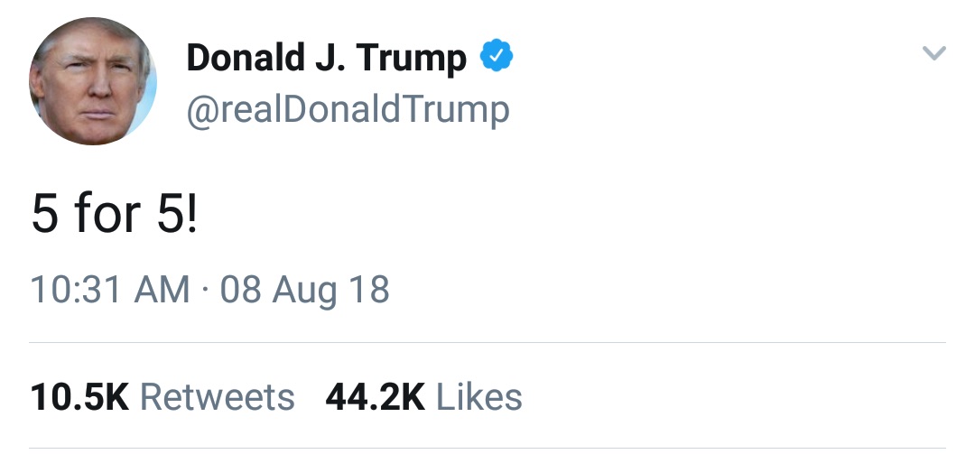This screenshot has width=975, height=454.
Task: Visit the @realDonaldTrump handle link
Action: (x=348, y=109)
